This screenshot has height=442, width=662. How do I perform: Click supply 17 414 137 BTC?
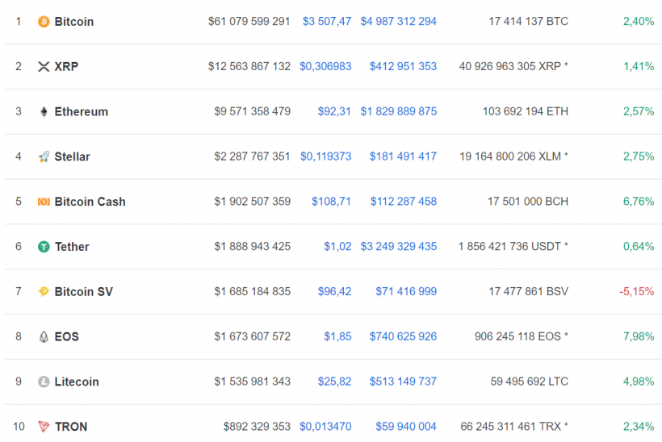tap(529, 22)
